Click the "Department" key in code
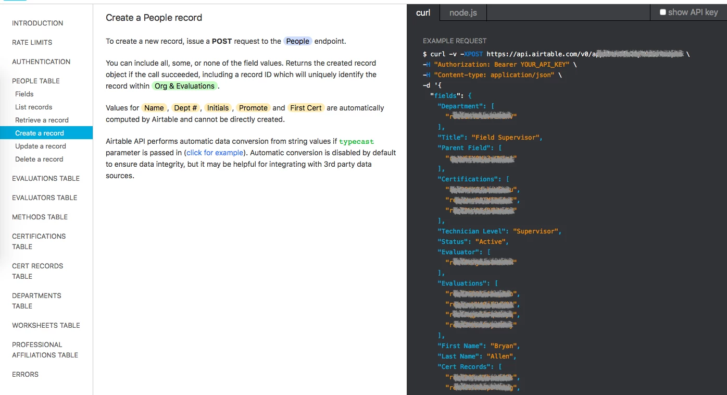The width and height of the screenshot is (727, 395). tap(460, 106)
